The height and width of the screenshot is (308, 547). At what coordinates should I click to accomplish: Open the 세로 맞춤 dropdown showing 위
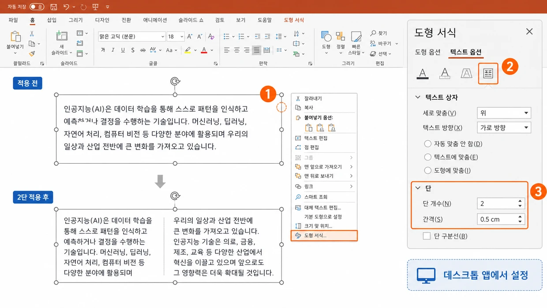click(504, 113)
